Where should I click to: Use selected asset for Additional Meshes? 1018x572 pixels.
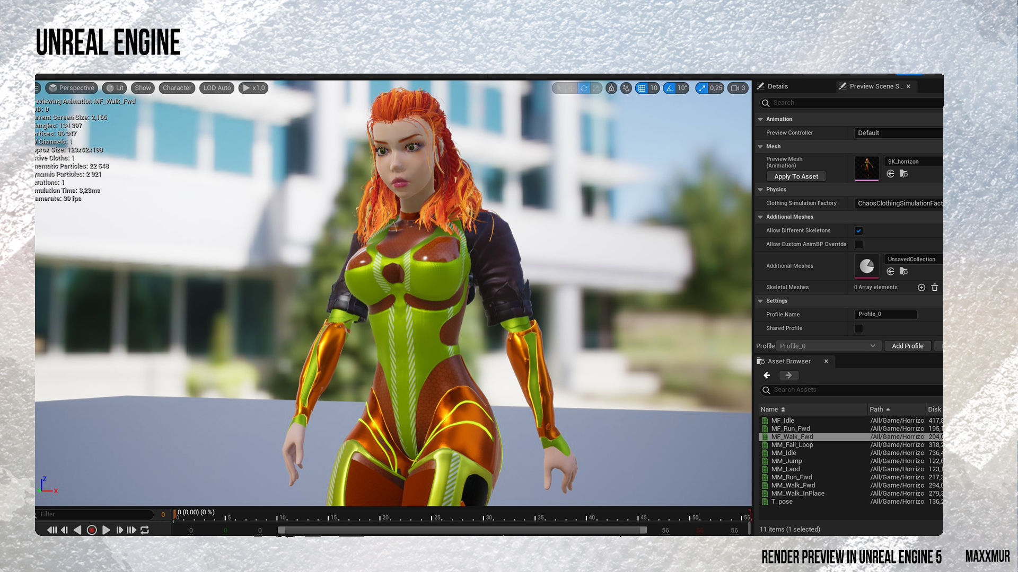[x=891, y=271]
